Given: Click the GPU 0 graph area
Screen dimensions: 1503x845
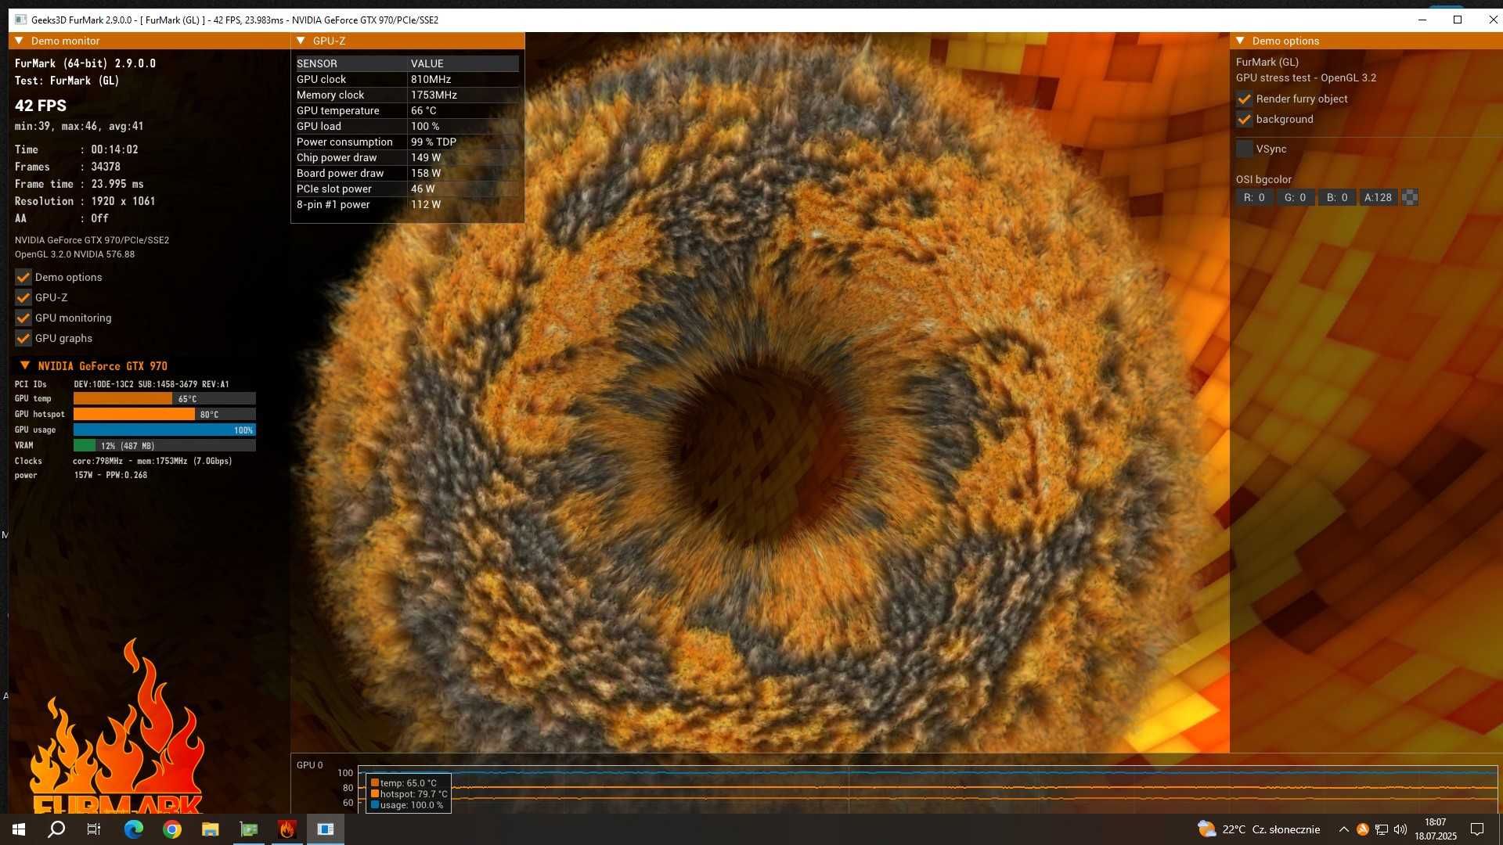Looking at the screenshot, I should pyautogui.click(x=928, y=789).
